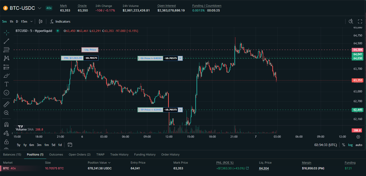Toggle percent scale mode

pos(344,145)
